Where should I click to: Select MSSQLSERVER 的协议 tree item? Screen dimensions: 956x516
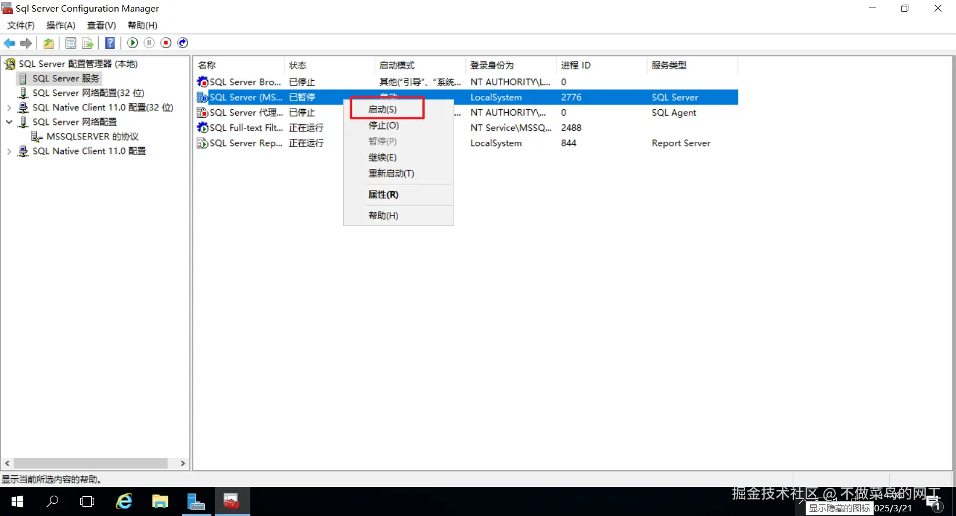[92, 137]
